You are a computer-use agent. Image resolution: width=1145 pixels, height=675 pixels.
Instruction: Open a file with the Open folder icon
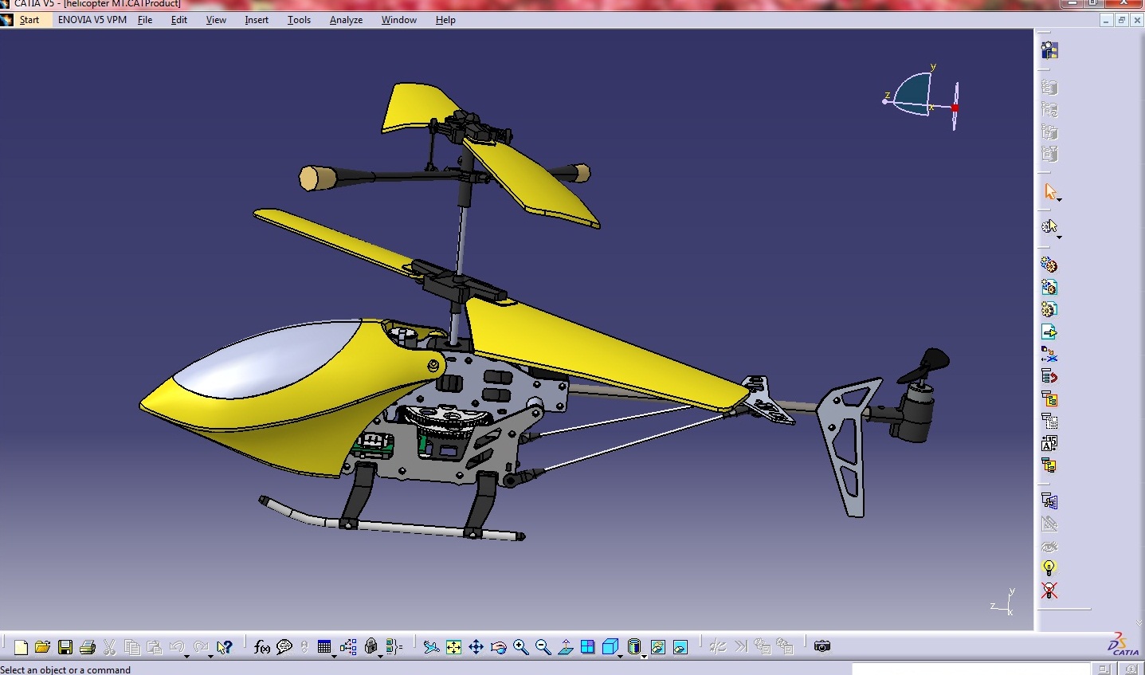(x=43, y=647)
